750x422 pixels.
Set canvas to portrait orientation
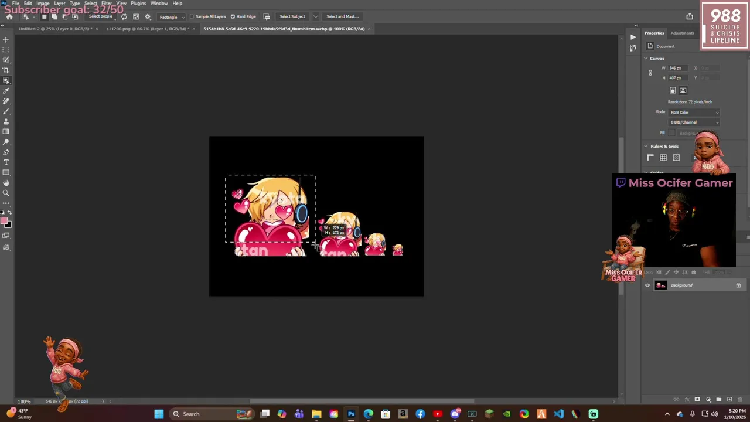click(x=673, y=90)
